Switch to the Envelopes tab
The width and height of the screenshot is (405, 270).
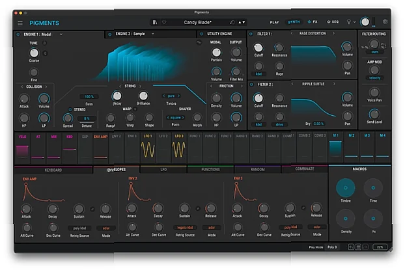pos(117,170)
